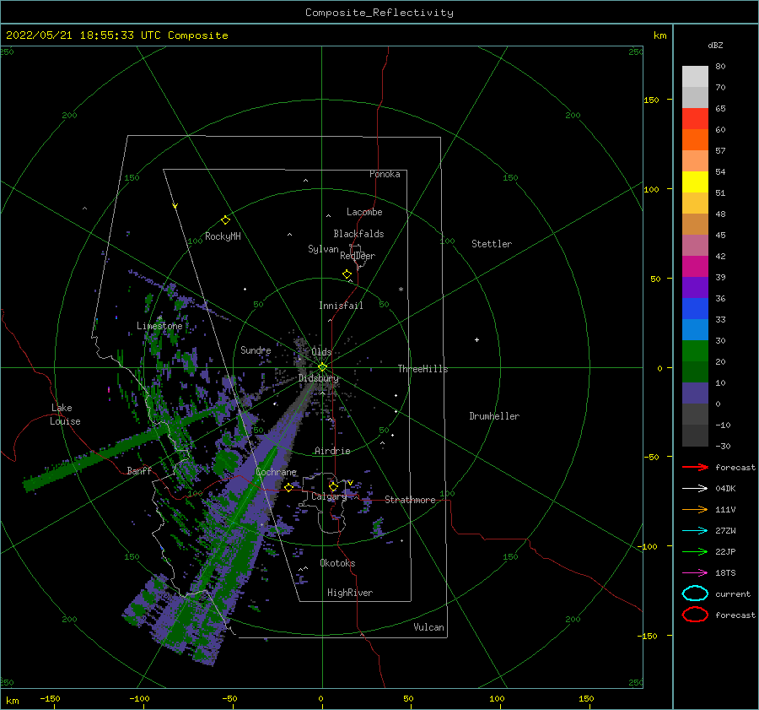759x710 pixels.
Task: Click the Banff town label
Action: [139, 470]
